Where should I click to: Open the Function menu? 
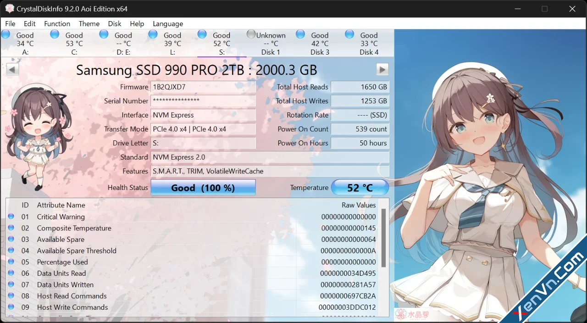click(x=57, y=24)
